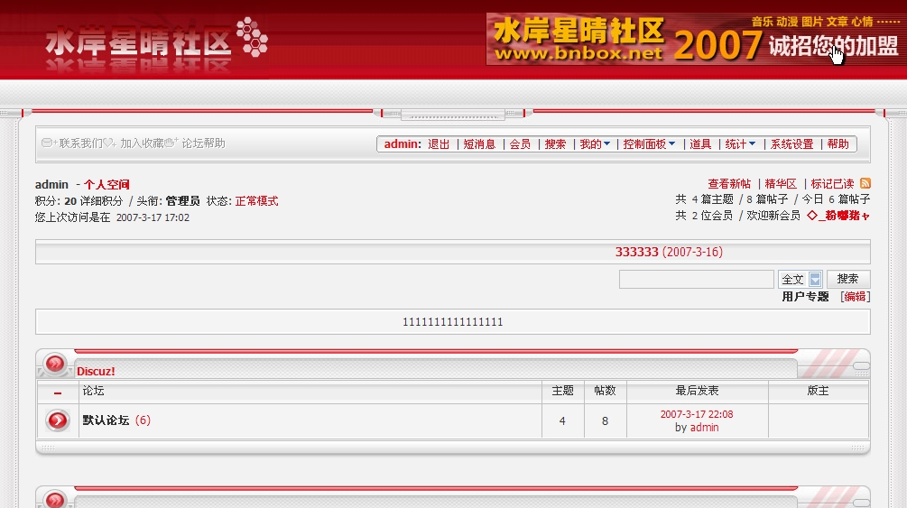Click the RSS feed icon

(865, 183)
